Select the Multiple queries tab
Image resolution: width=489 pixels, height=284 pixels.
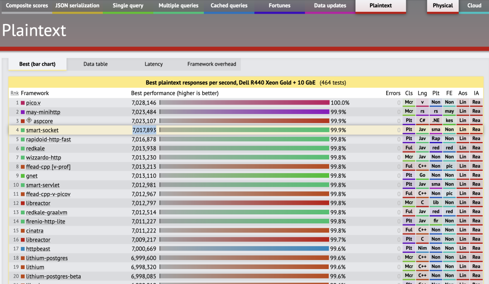click(178, 5)
